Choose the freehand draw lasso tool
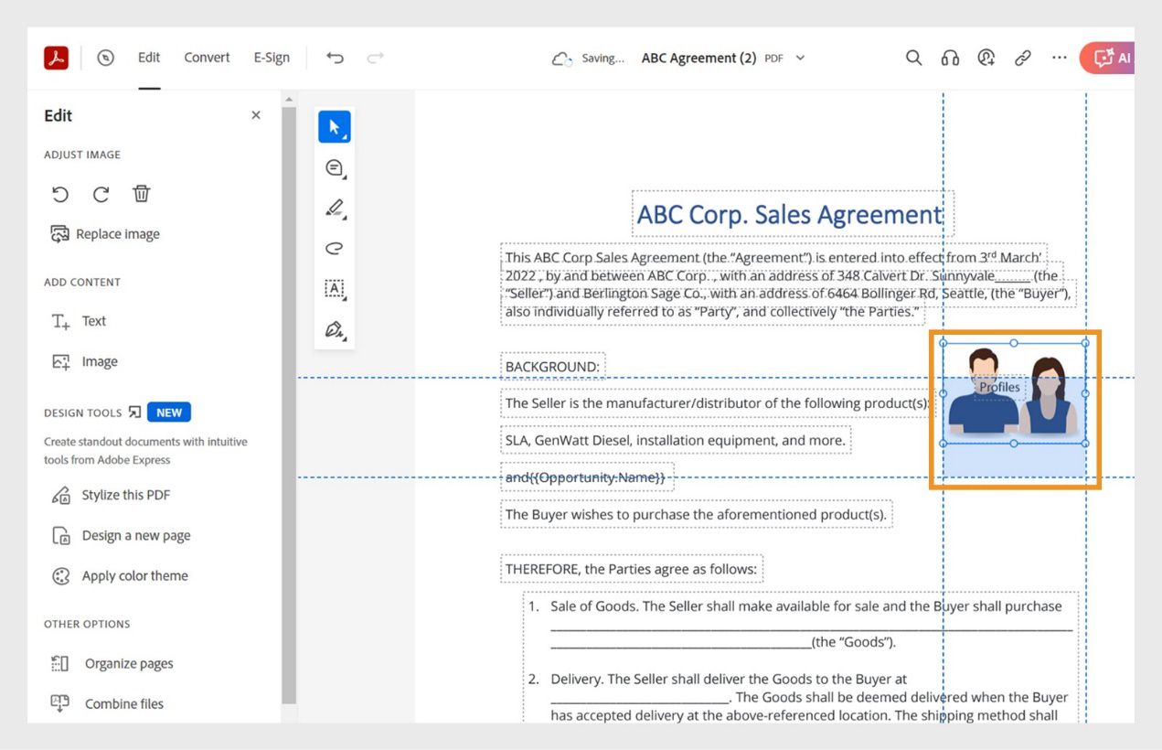The height and width of the screenshot is (750, 1162). point(335,249)
